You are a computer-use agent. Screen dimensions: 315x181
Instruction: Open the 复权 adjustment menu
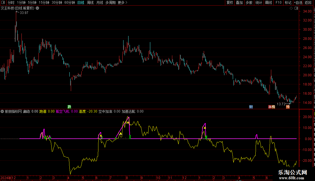coord(230,3)
